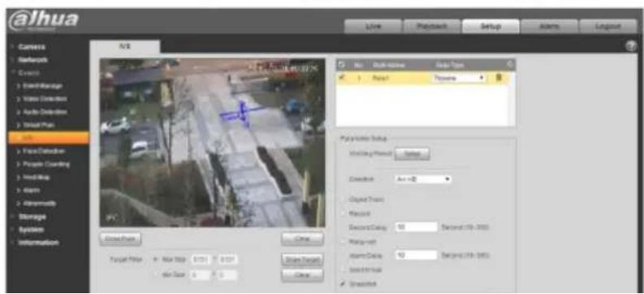The image size is (644, 294).
Task: Click the Dahua logo
Action: point(43,20)
